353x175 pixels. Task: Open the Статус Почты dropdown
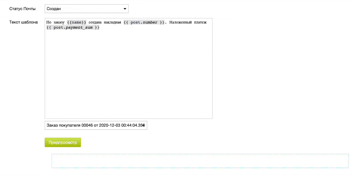(x=86, y=8)
